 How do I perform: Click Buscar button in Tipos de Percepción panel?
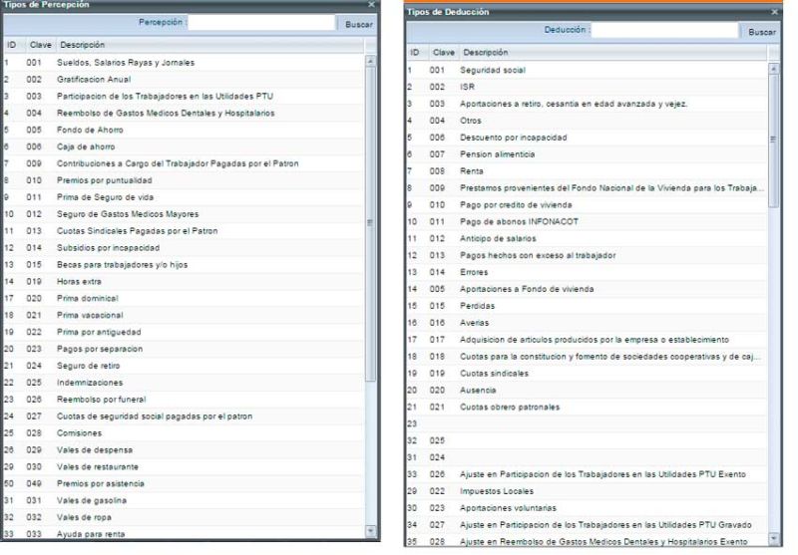point(358,23)
